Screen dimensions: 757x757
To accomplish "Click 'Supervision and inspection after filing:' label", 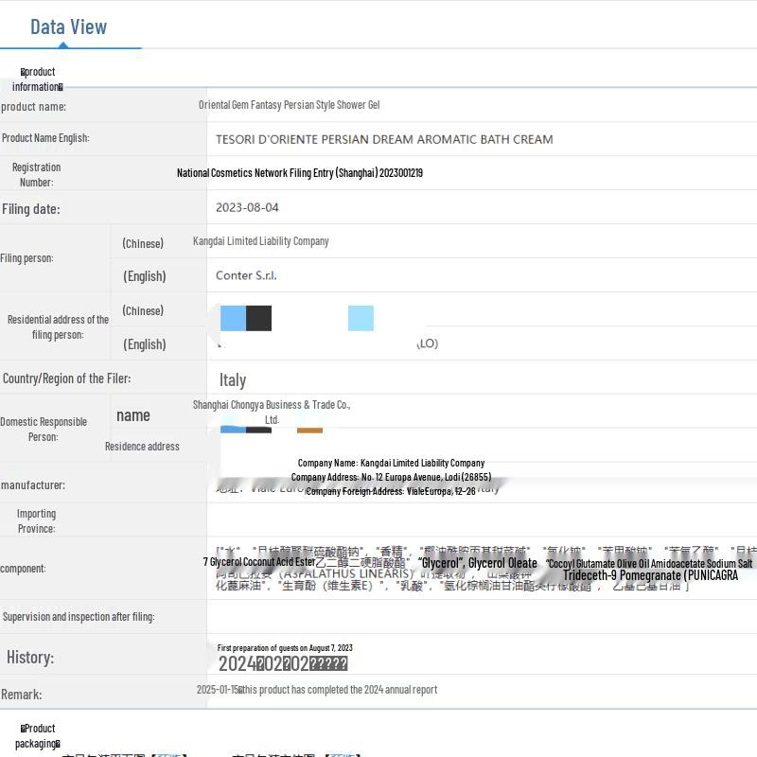I will pos(79,617).
